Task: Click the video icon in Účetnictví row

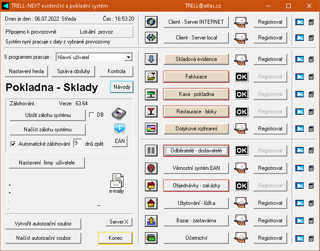Action: [299, 238]
